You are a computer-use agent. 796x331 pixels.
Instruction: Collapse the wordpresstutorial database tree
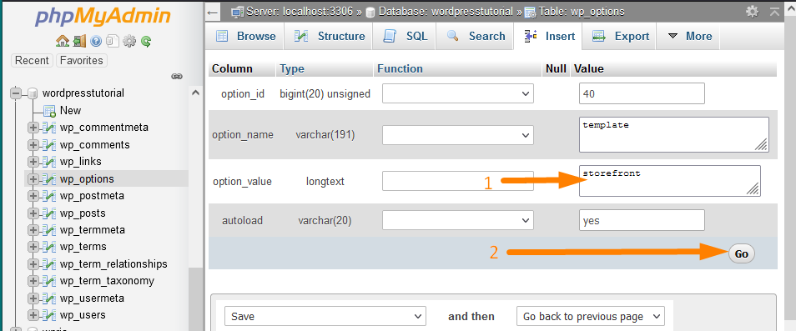point(16,93)
